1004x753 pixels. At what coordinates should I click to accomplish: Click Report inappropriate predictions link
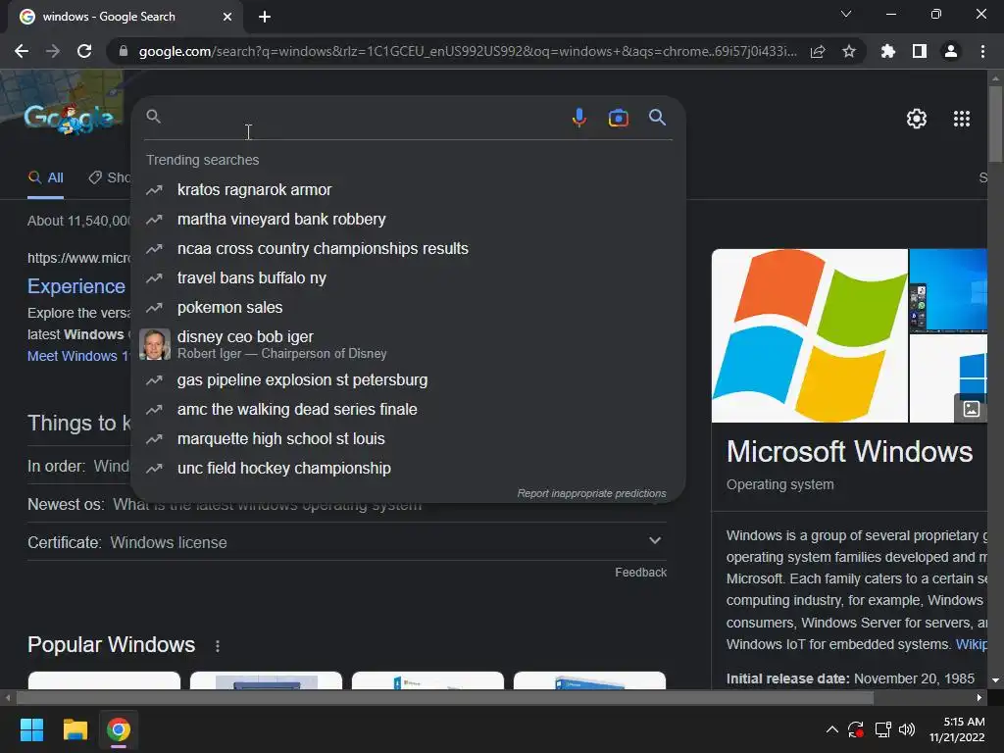tap(591, 493)
